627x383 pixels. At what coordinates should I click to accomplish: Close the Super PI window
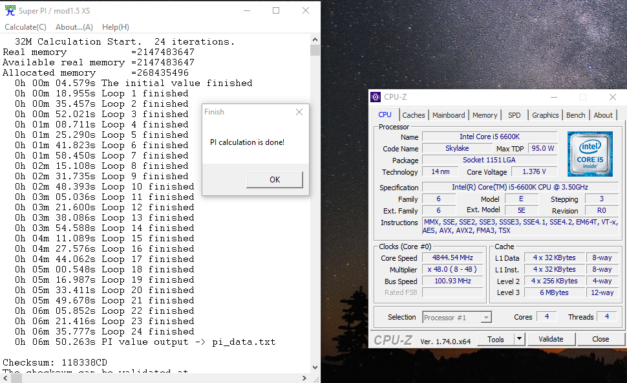click(x=306, y=10)
